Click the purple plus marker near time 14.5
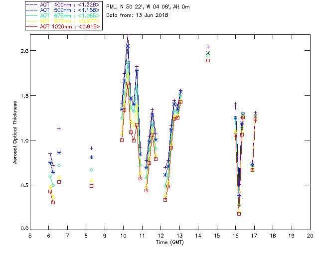The image size is (319, 255). point(208,47)
